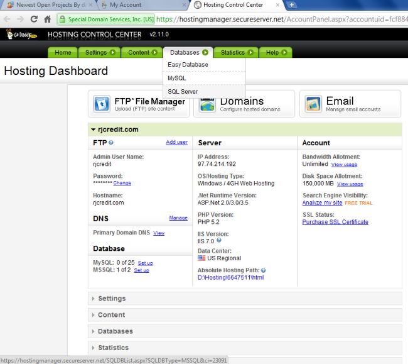This screenshot has width=408, height=364.
Task: Select Easy Database from the Databases menu
Action: 204,65
